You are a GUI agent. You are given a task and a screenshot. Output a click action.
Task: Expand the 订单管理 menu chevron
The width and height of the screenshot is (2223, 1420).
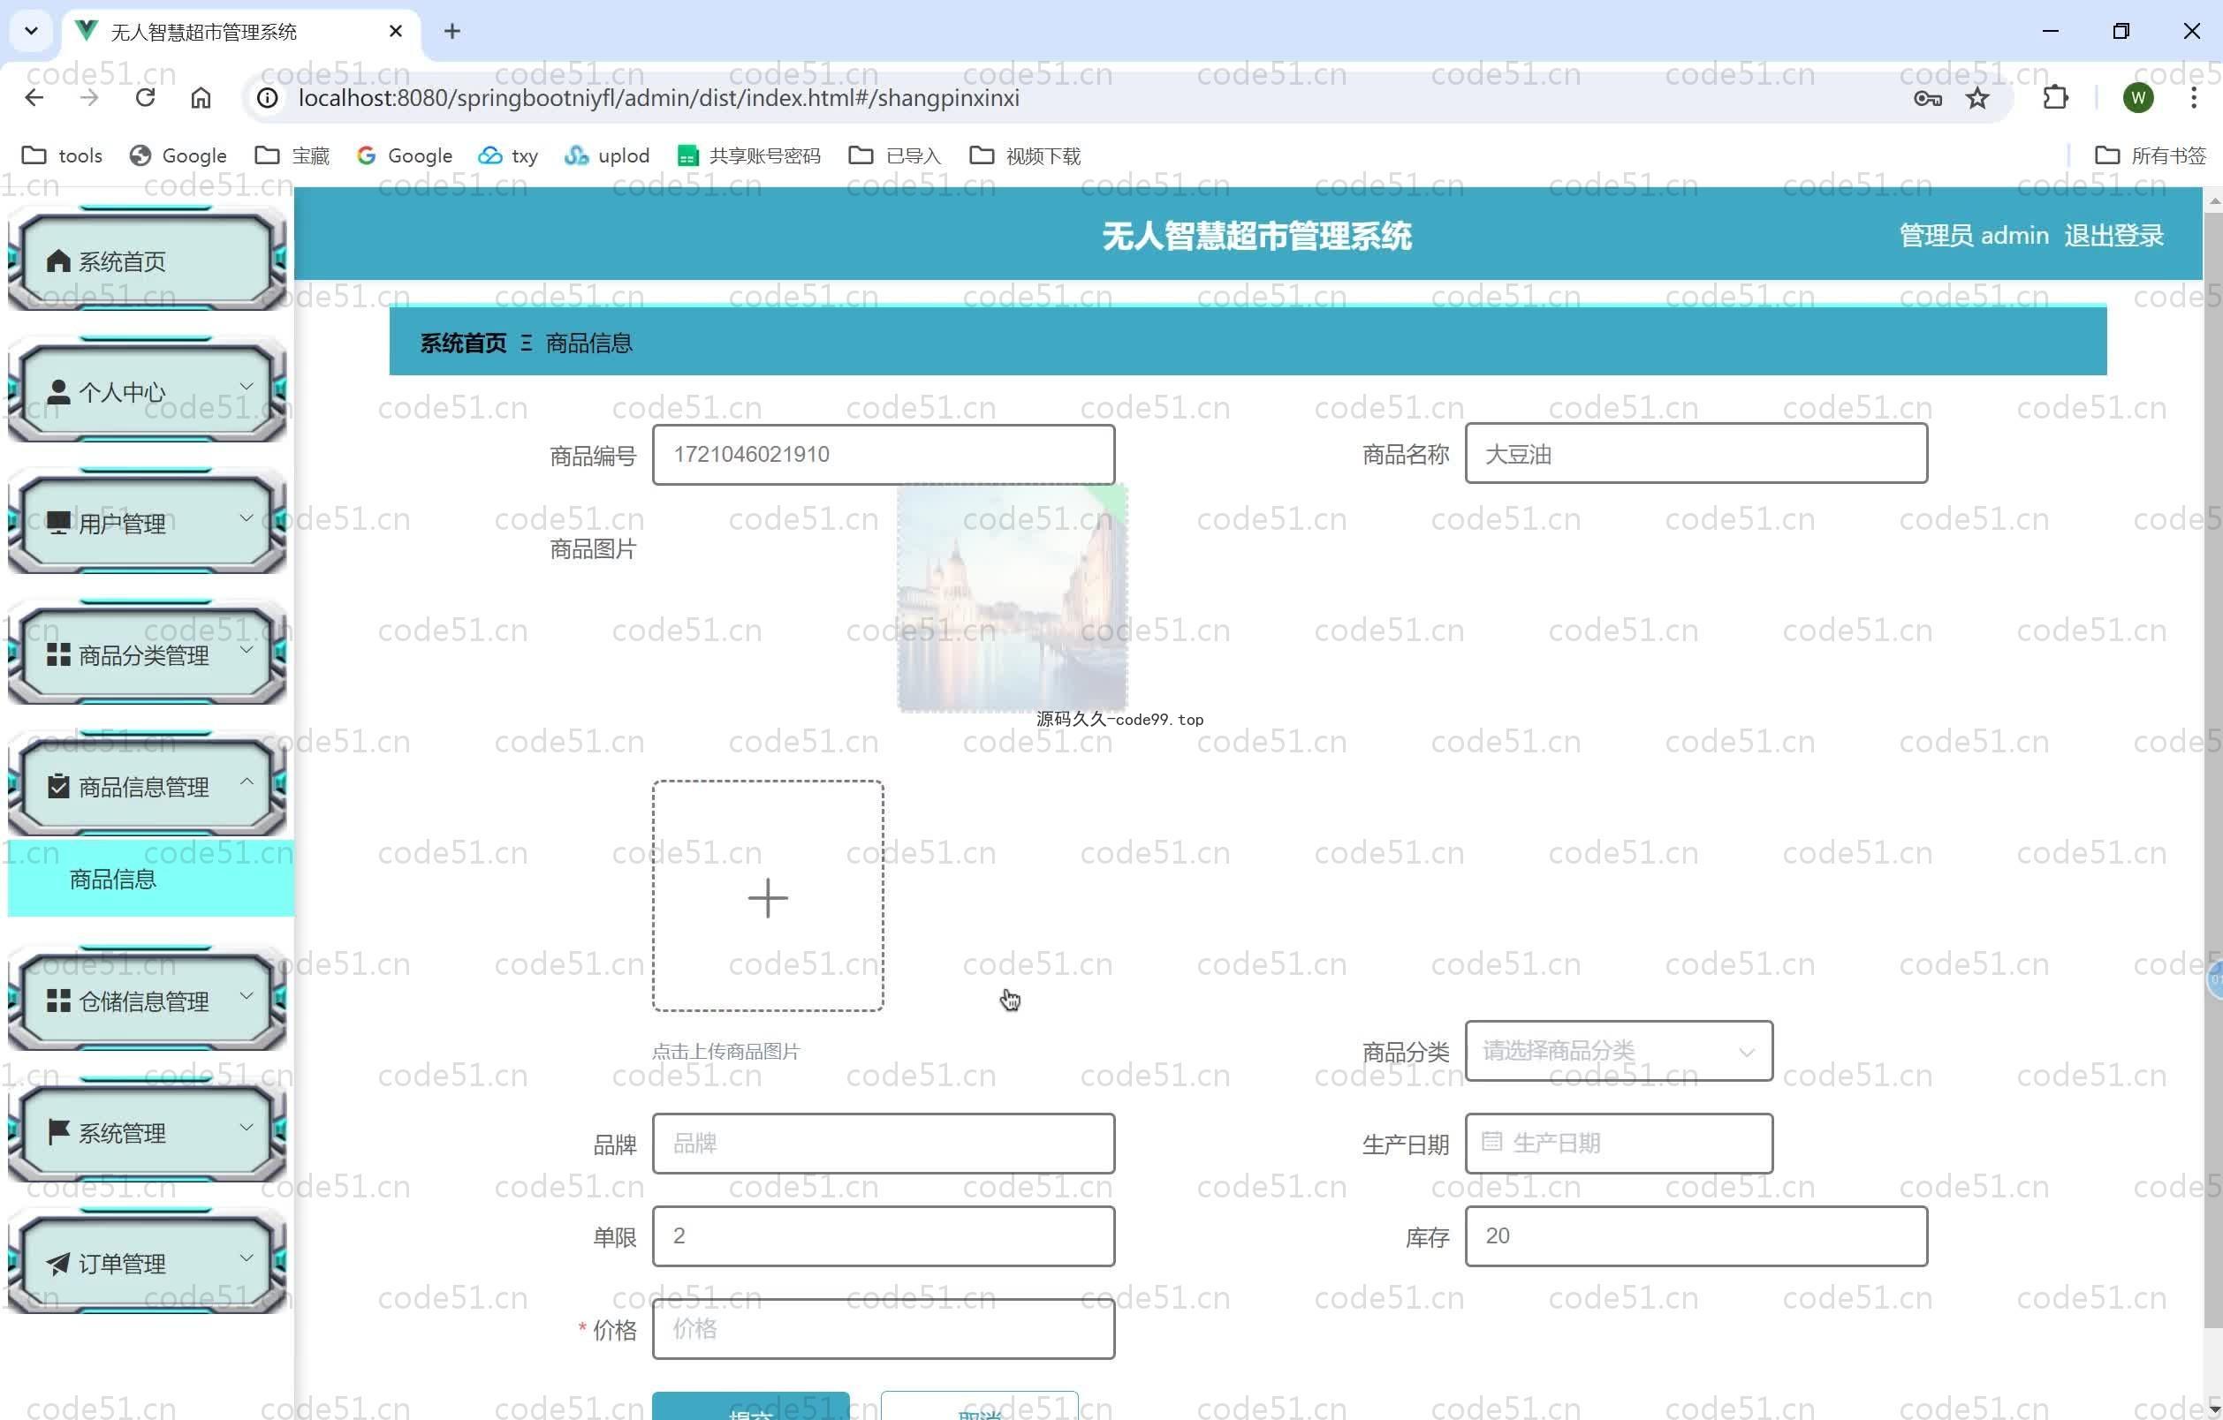click(247, 1258)
